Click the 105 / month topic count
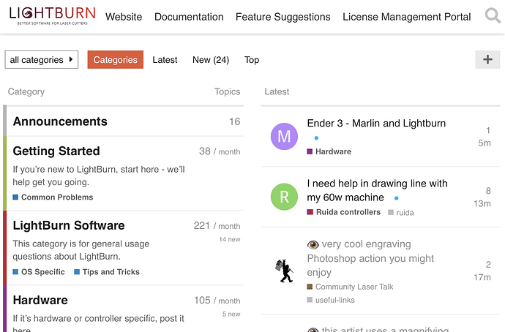Viewport: 505px width, 332px height. [217, 301]
